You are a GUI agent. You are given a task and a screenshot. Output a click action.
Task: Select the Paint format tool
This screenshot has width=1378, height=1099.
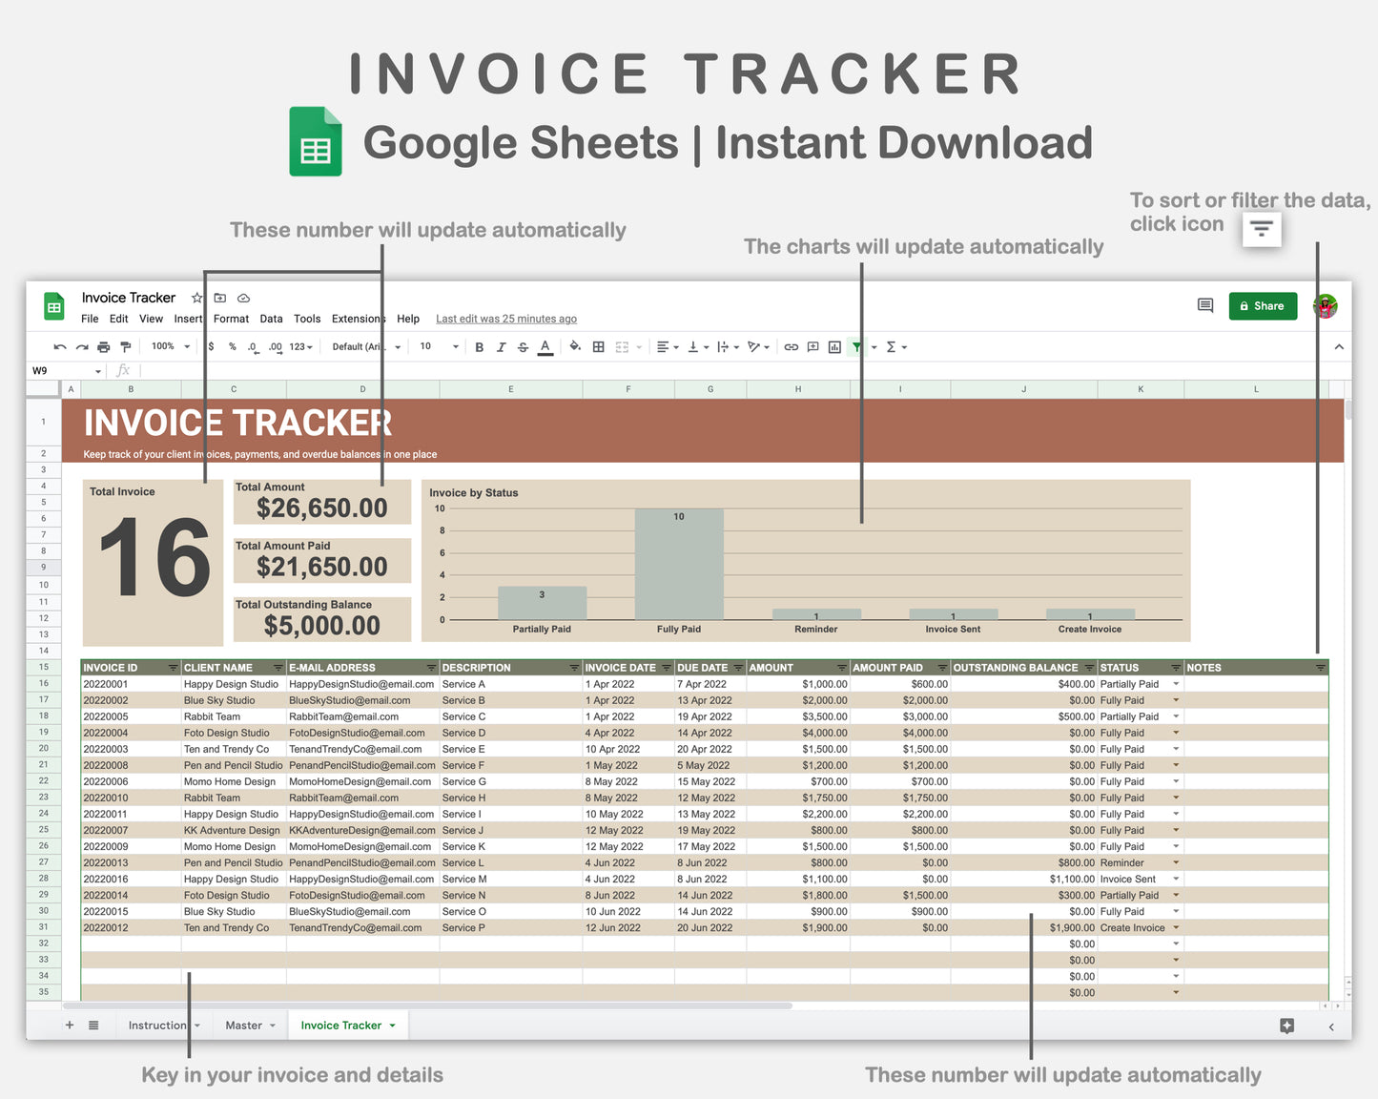click(x=127, y=346)
